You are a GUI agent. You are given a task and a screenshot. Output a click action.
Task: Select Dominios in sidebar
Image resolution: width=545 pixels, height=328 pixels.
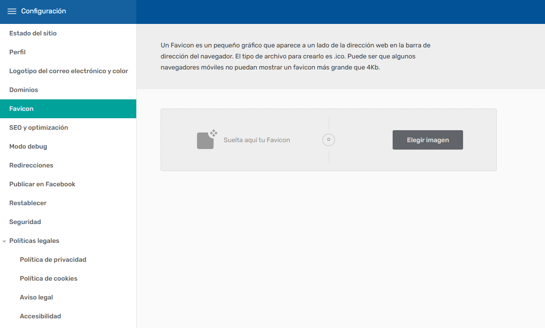click(68, 90)
